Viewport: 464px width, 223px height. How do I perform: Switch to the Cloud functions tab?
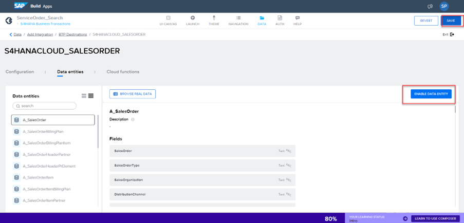(x=123, y=72)
